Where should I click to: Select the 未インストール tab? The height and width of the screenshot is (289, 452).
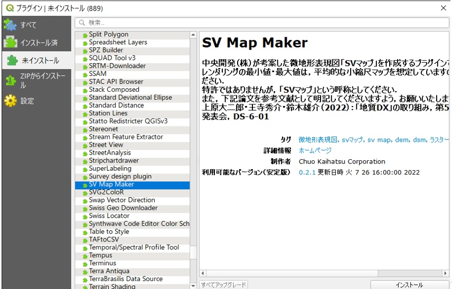click(x=36, y=60)
